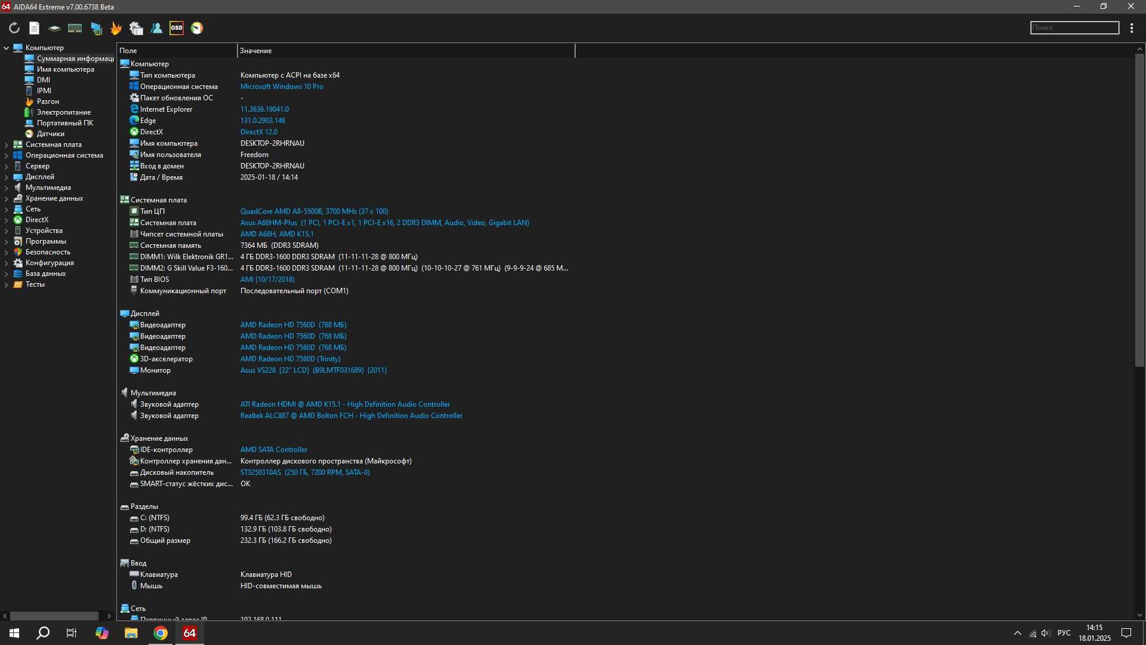Open the AMD SATA Controller link

pyautogui.click(x=274, y=450)
